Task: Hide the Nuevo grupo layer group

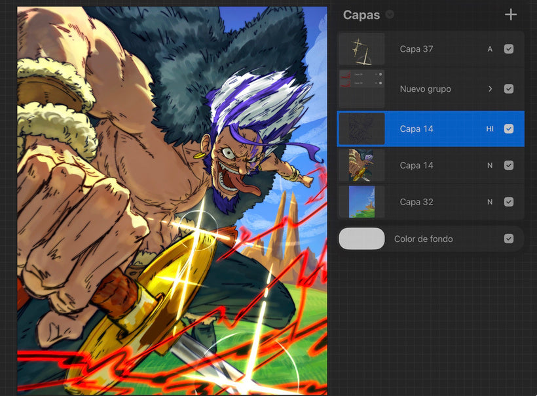Action: pos(509,89)
